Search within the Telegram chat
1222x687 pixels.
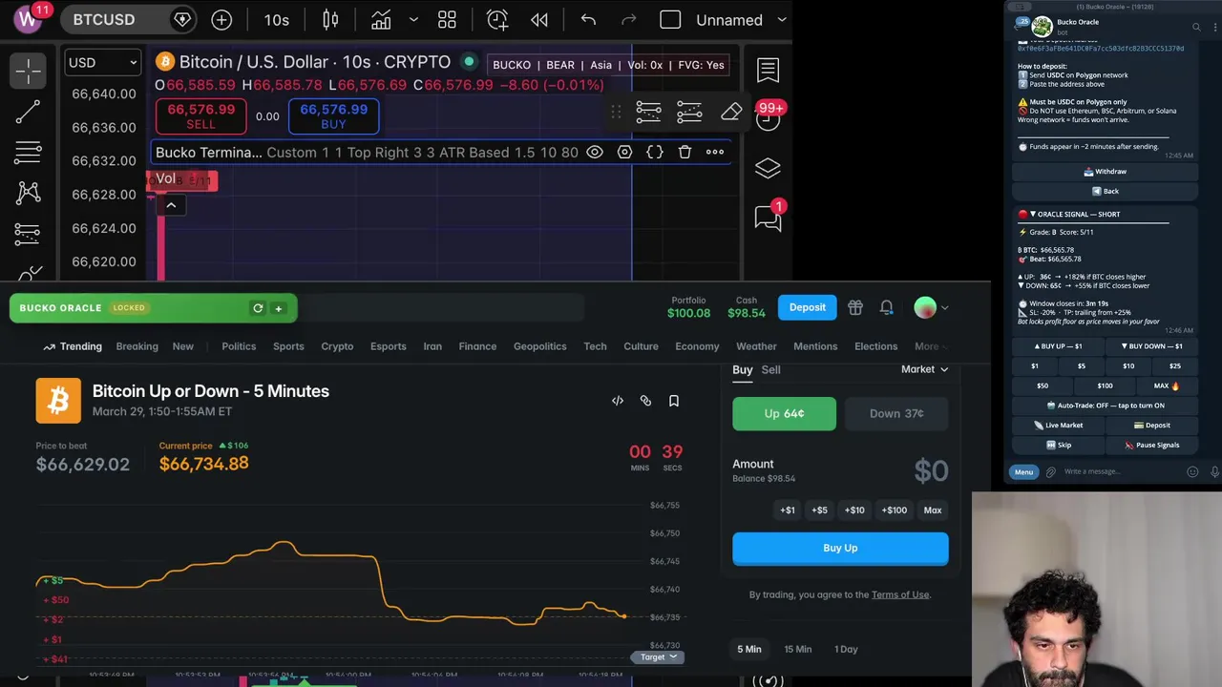1196,27
